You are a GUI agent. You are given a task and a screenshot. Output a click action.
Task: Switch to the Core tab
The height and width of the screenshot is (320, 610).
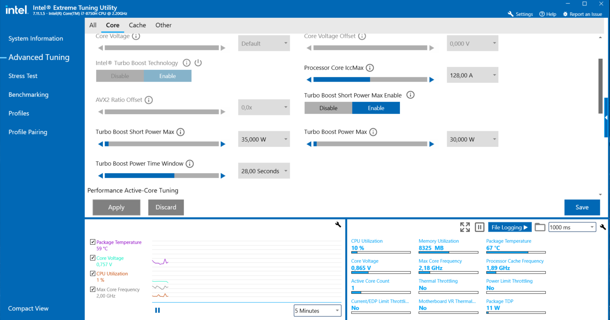[113, 25]
